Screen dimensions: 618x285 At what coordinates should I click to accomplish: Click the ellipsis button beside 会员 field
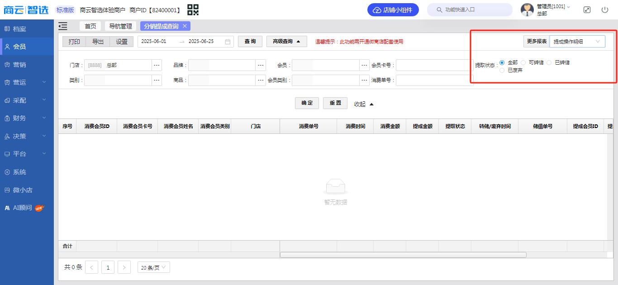pyautogui.click(x=365, y=65)
